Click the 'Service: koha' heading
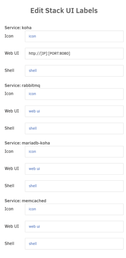126x258 pixels. click(x=18, y=28)
